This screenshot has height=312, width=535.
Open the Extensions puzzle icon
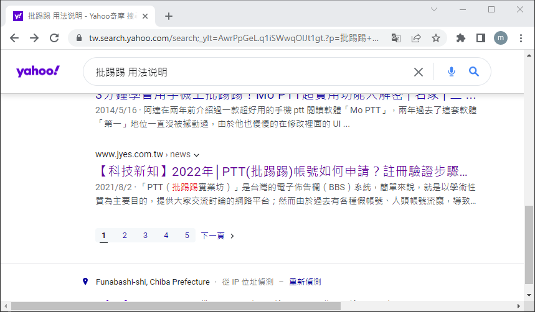coord(461,38)
